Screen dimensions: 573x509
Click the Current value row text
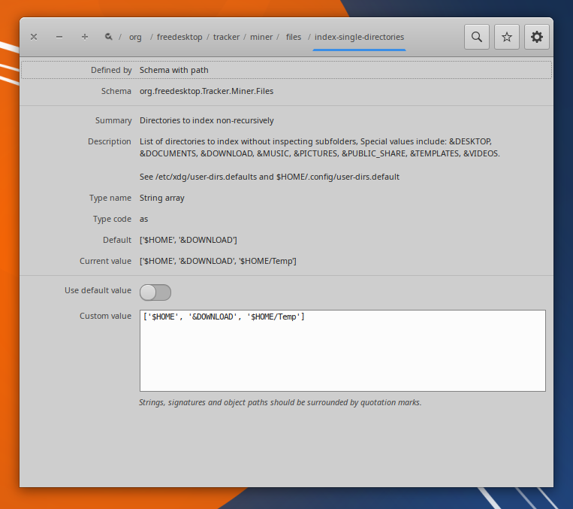pyautogui.click(x=218, y=261)
